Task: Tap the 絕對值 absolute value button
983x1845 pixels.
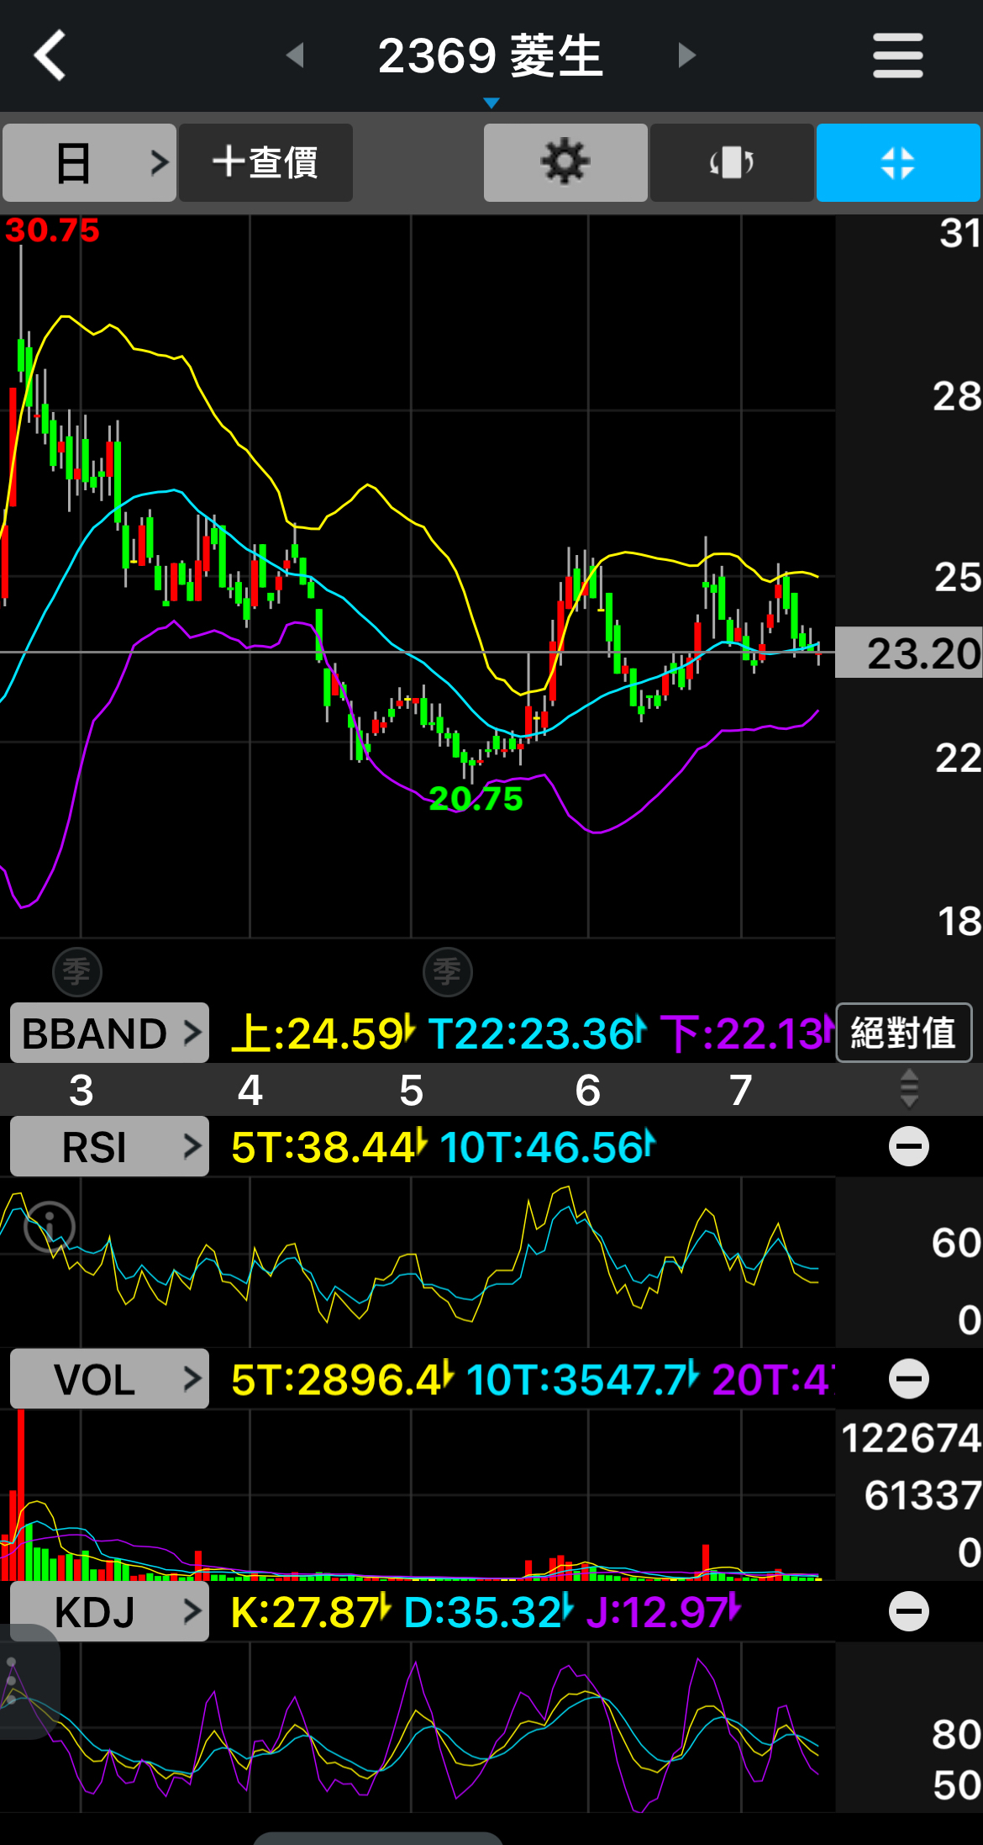Action: point(904,1033)
